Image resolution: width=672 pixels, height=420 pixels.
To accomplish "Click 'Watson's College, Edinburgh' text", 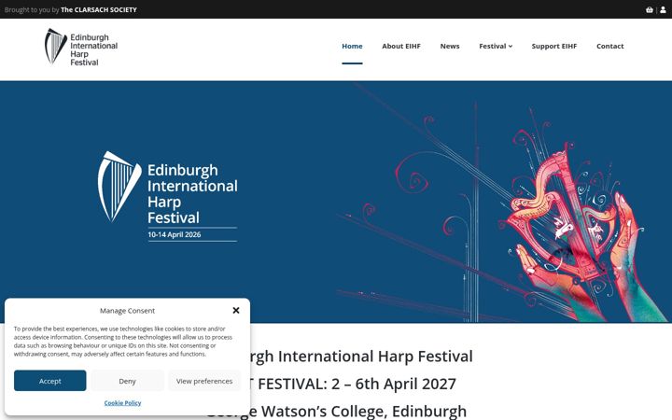I will (363, 411).
